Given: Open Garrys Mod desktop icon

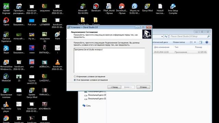Looking at the screenshot, I should [147, 8].
